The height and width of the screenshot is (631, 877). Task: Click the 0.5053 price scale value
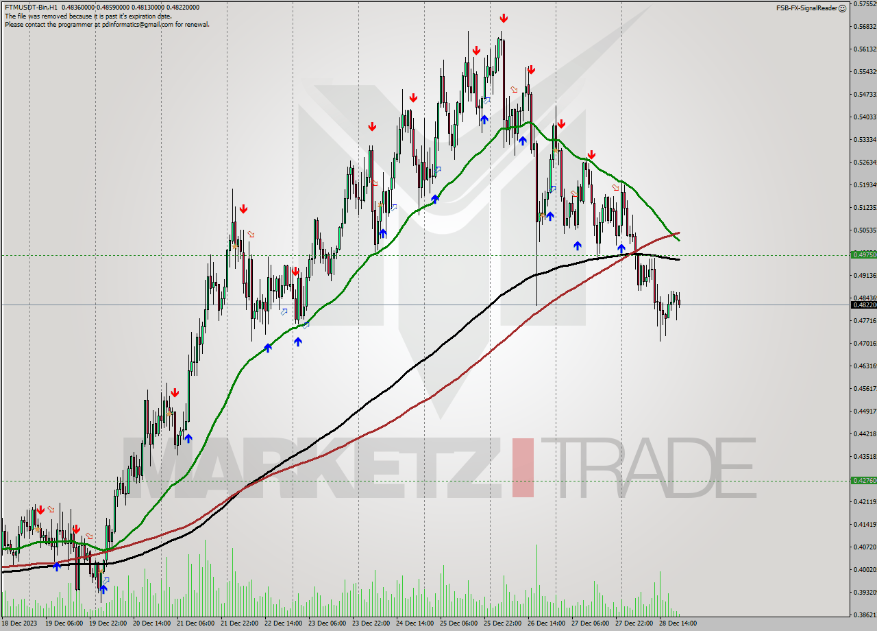[865, 230]
